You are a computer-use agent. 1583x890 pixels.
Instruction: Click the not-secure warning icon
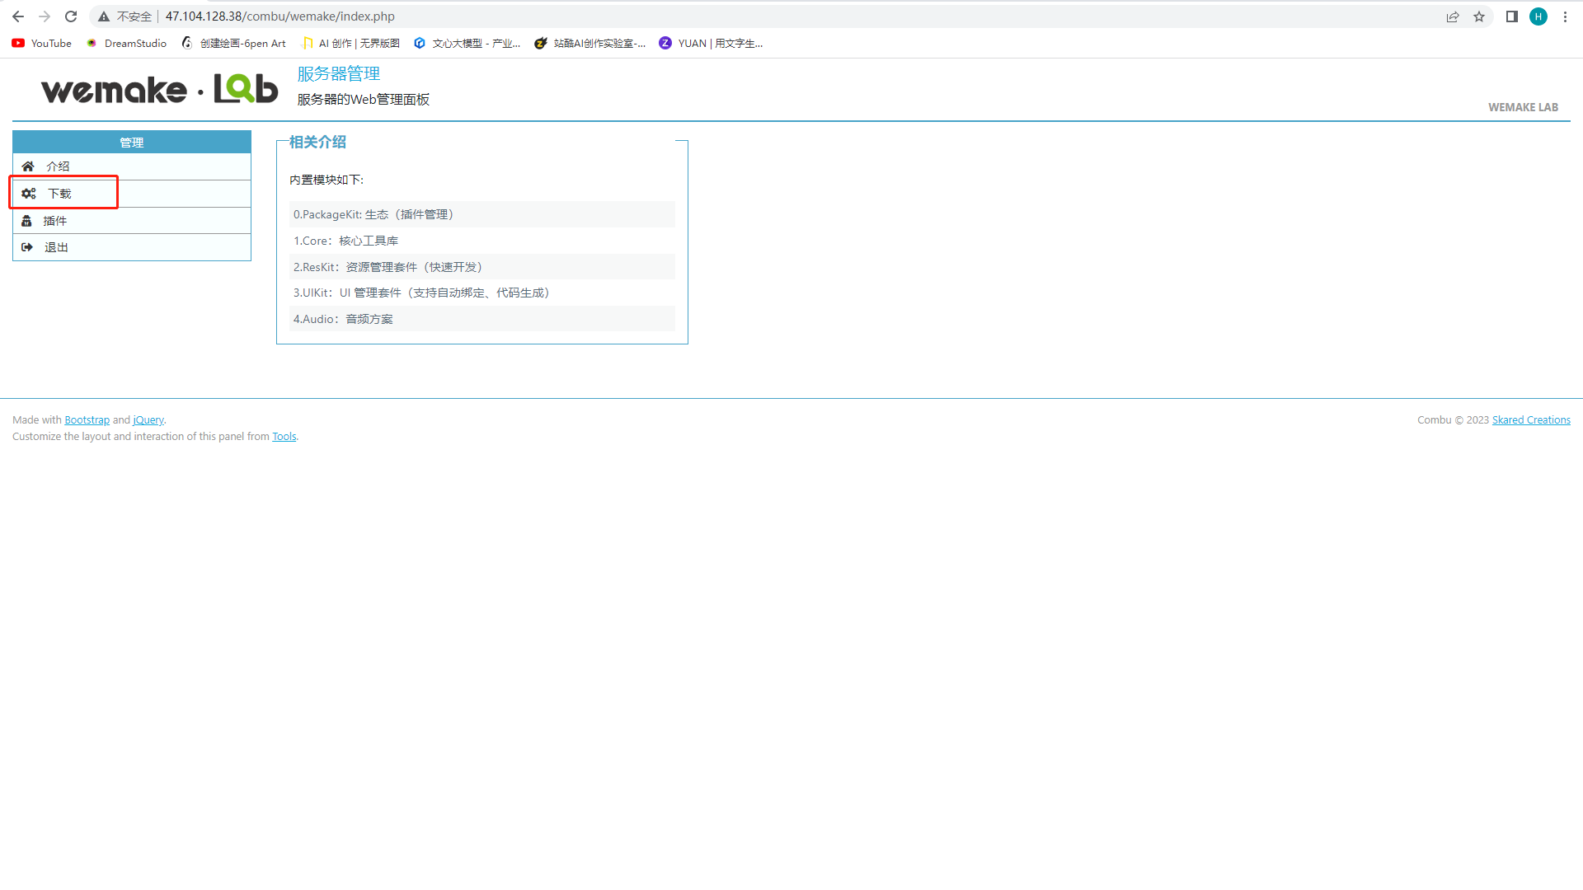[x=104, y=16]
